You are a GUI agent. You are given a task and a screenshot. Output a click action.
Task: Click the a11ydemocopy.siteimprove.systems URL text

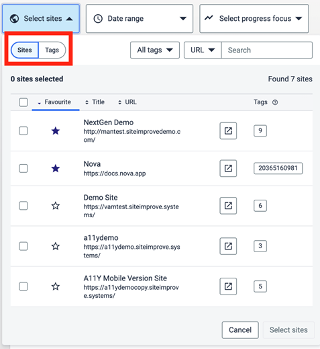point(131,291)
